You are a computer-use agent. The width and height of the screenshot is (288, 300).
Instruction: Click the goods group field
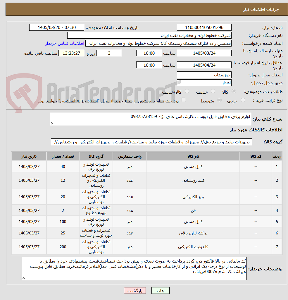151,142
